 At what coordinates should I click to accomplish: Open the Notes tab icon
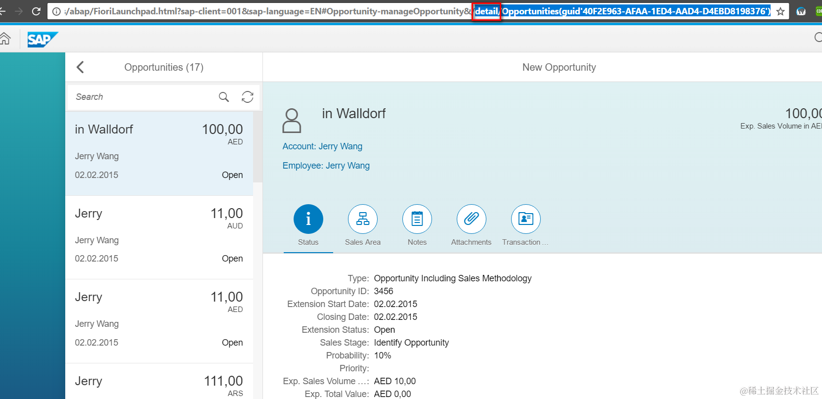coord(417,219)
